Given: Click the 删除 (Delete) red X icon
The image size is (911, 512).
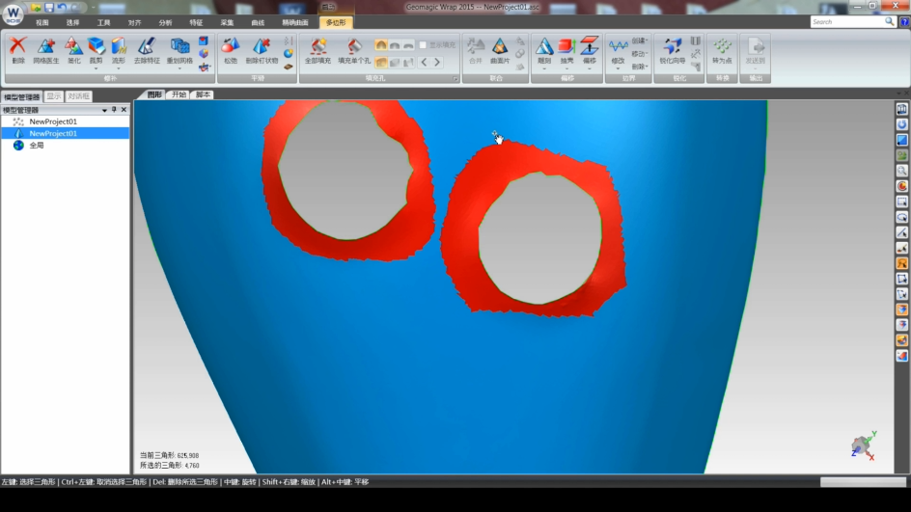Looking at the screenshot, I should click(17, 47).
